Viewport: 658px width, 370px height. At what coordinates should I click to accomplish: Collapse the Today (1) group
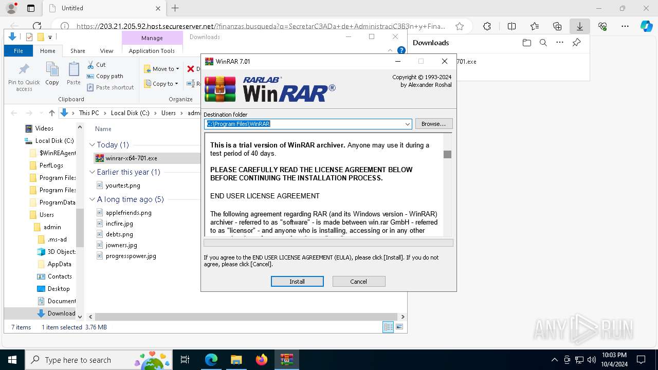[x=93, y=145]
